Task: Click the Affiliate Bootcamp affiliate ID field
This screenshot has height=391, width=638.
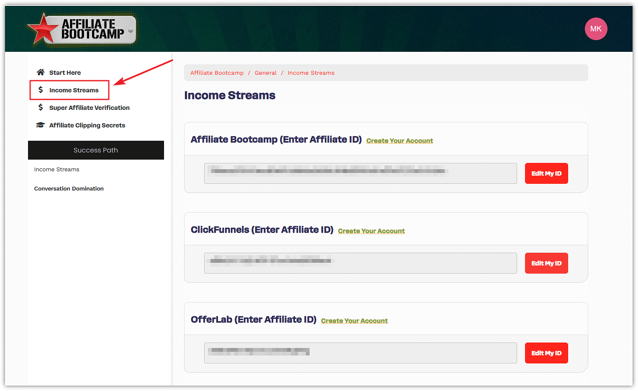Action: pos(361,173)
